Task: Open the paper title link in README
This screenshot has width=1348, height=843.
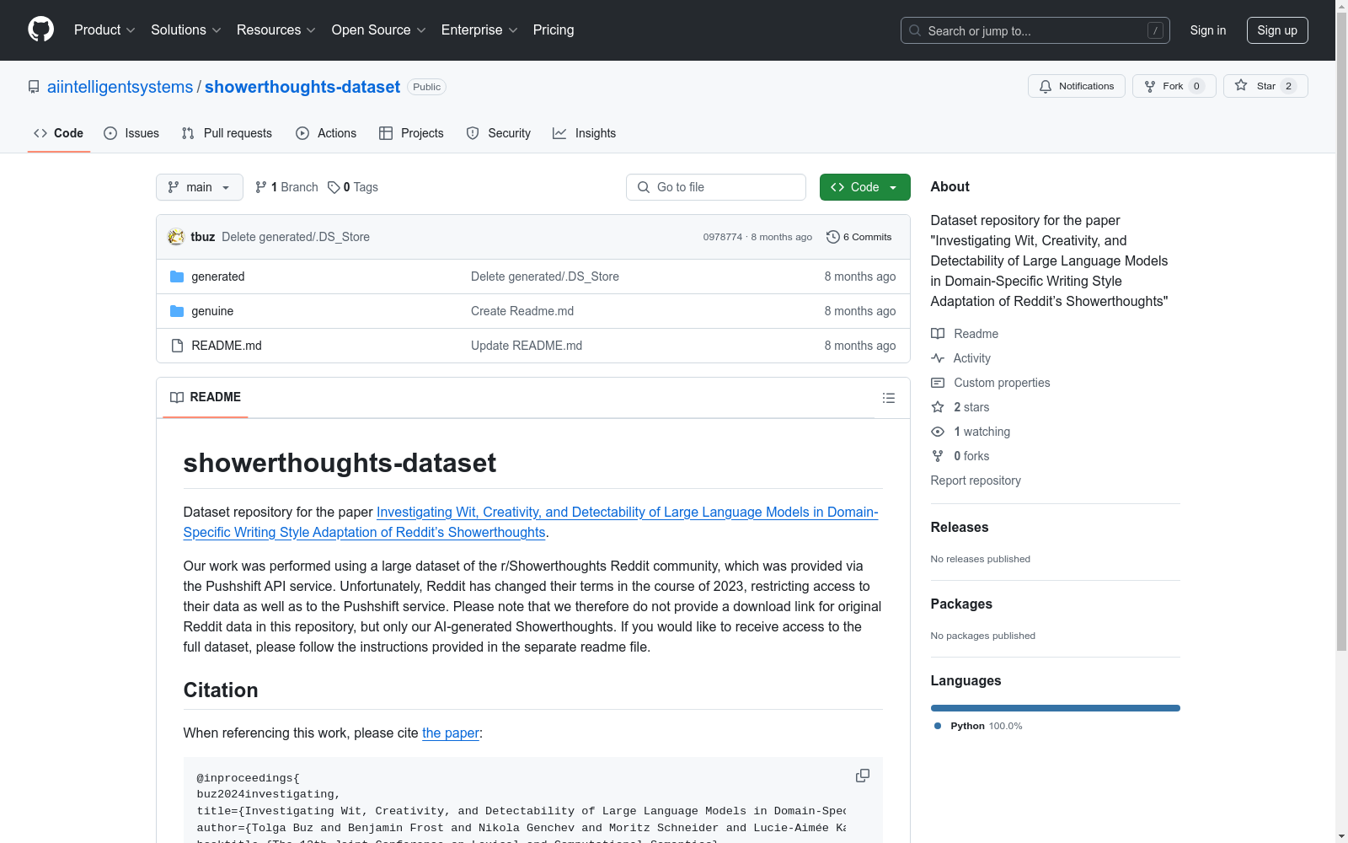Action: [x=531, y=523]
